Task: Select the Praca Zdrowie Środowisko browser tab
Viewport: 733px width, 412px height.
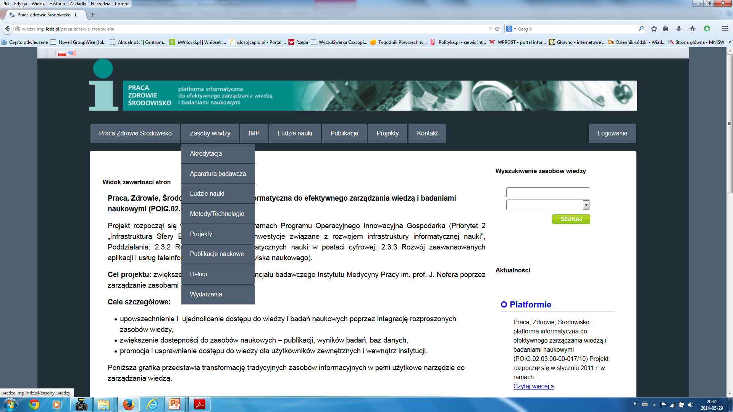Action: 45,15
